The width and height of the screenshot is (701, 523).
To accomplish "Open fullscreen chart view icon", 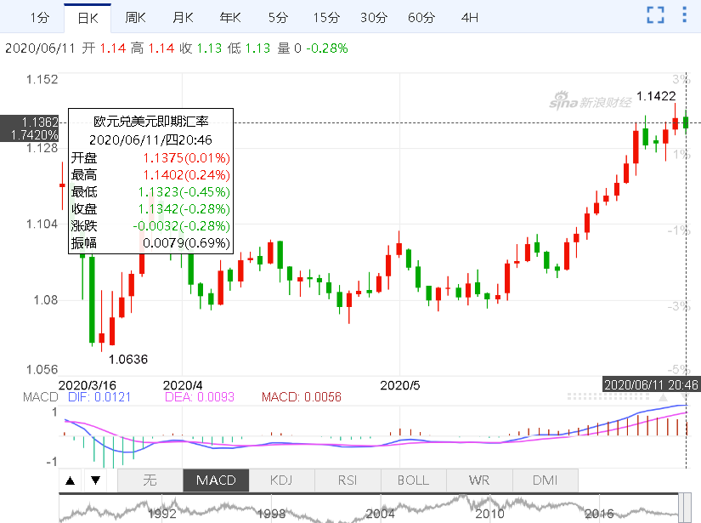I will click(x=655, y=14).
